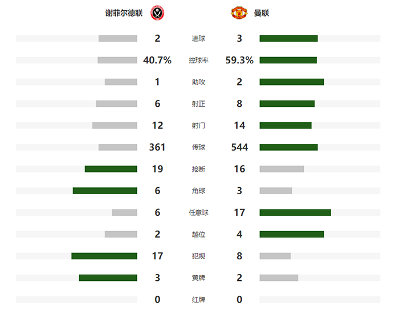This screenshot has height=314, width=399.
Task: Click the Manchester United club crest
Action: click(238, 13)
